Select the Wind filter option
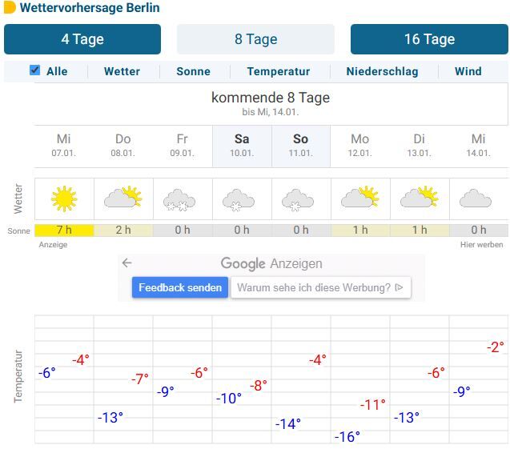Viewport: 510px width, 465px height. click(468, 71)
